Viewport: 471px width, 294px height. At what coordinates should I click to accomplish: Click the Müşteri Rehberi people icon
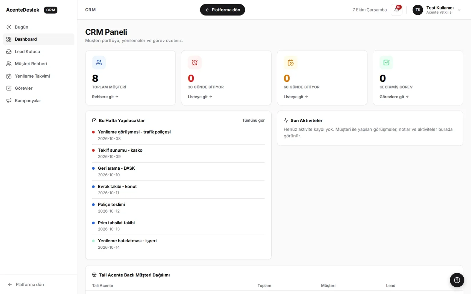coord(9,64)
